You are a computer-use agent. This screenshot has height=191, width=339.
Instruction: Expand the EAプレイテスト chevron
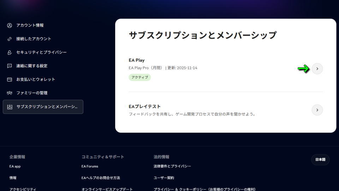(x=317, y=110)
